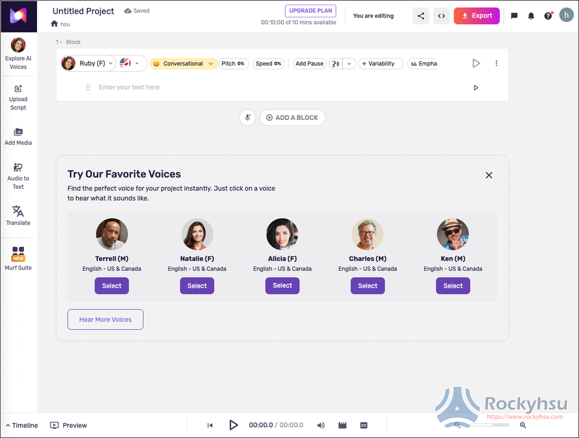
Task: Click Natalie's voice portrait thumbnail
Action: point(197,234)
